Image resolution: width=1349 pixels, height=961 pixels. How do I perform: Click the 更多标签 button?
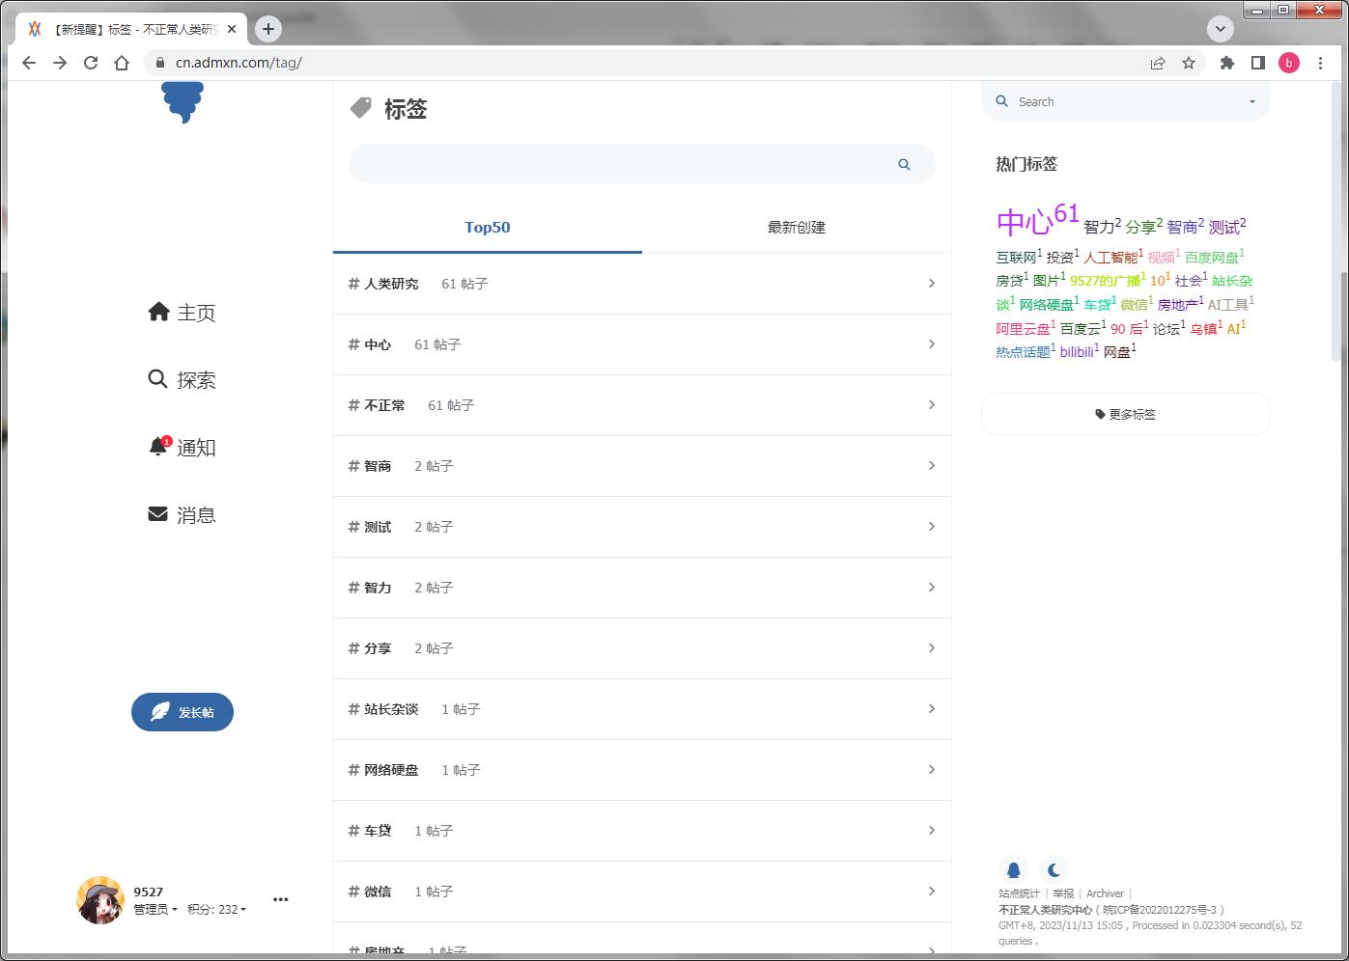1125,414
